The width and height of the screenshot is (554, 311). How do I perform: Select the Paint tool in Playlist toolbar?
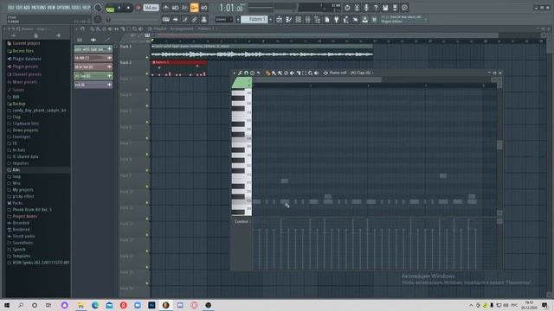tap(98, 29)
